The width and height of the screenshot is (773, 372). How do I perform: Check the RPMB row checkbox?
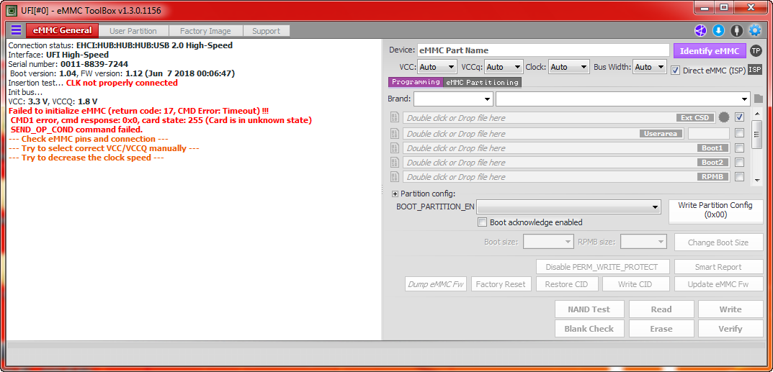(x=739, y=176)
